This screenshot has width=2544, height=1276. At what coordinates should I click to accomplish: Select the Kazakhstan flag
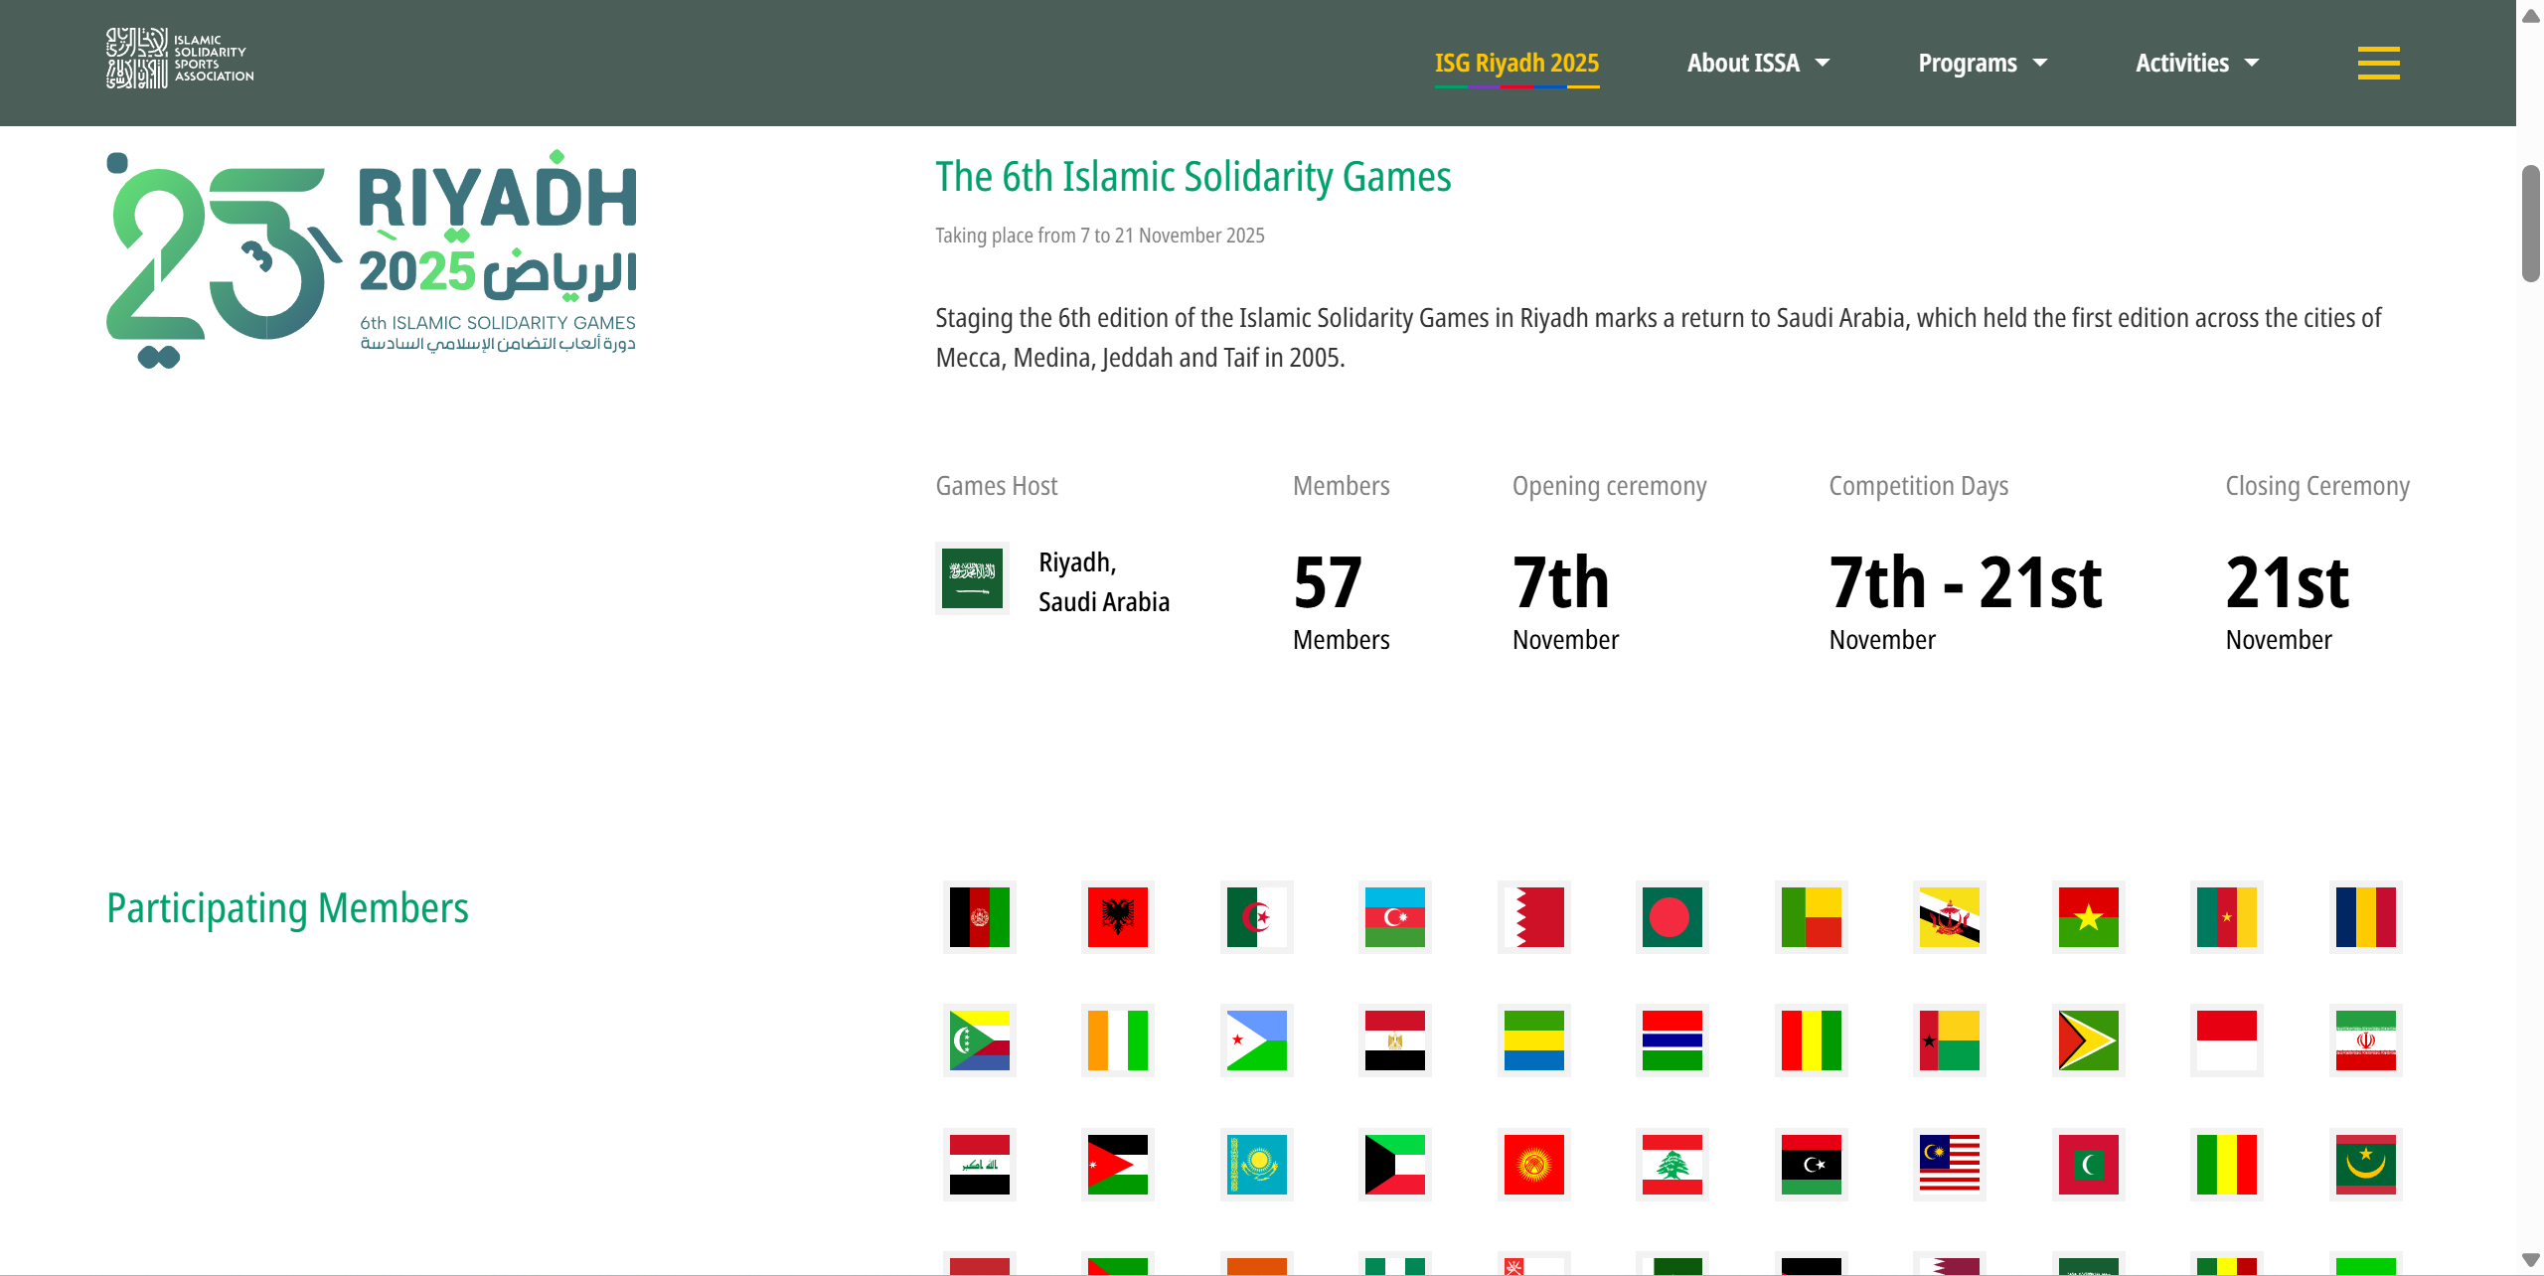1256,1164
